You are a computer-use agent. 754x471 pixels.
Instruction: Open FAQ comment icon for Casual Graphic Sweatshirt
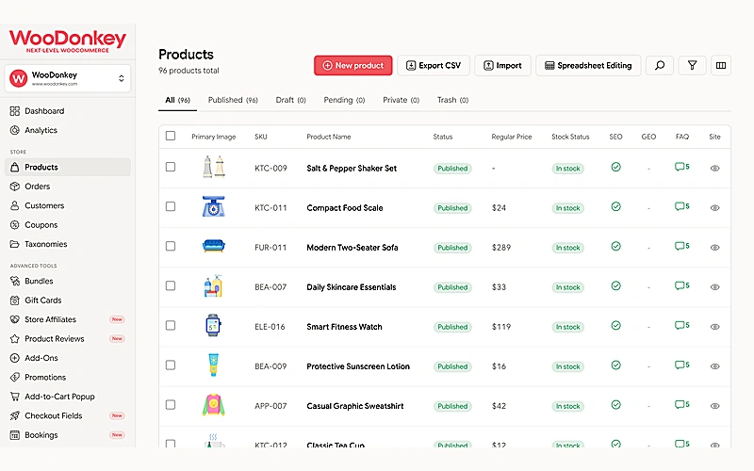tap(681, 405)
